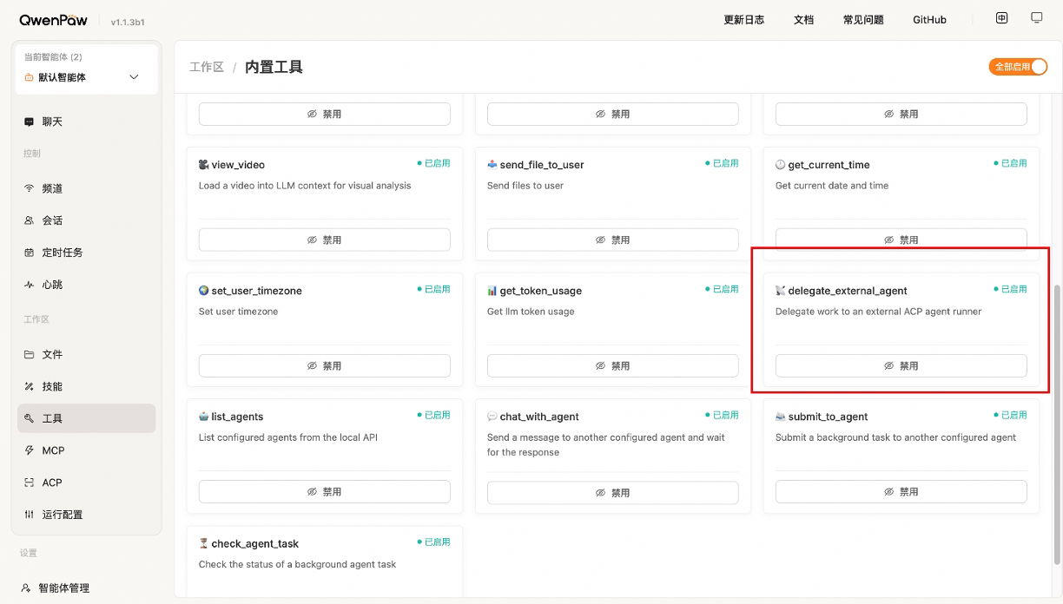Open 会话 sessions page

pyautogui.click(x=87, y=220)
